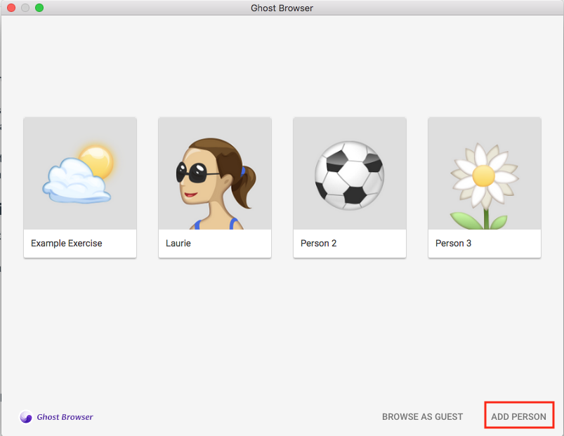This screenshot has height=436, width=564.
Task: Click the Example Exercise name label
Action: point(67,244)
